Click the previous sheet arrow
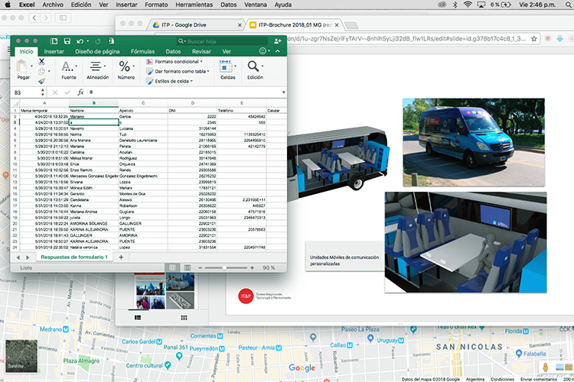The height and width of the screenshot is (382, 574). [x=18, y=257]
